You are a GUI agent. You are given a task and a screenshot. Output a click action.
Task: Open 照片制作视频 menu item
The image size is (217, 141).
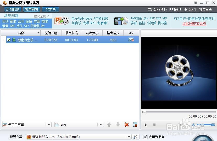[157, 10]
